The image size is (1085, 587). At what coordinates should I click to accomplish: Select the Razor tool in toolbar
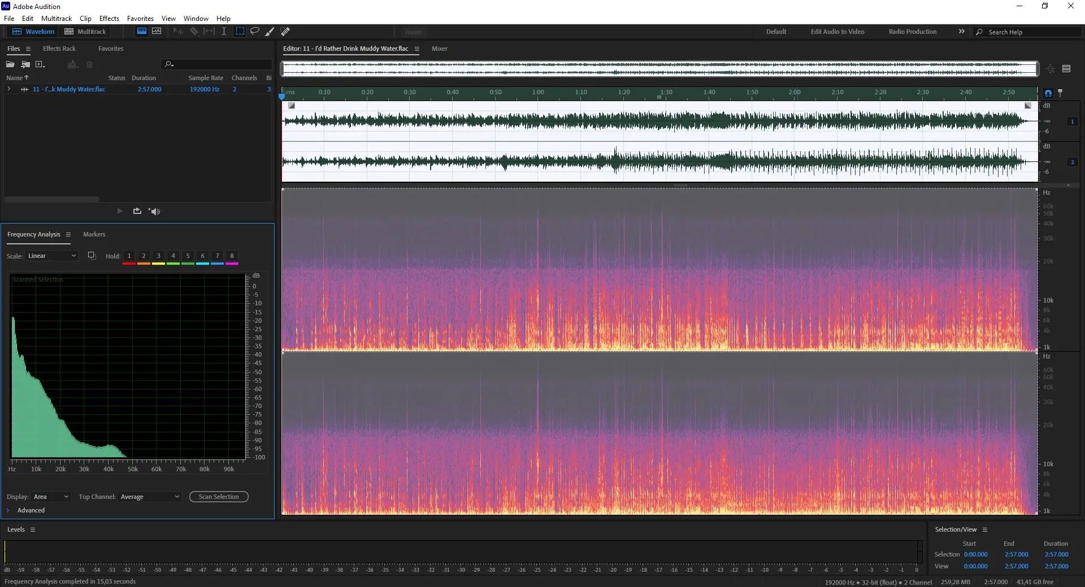click(194, 32)
